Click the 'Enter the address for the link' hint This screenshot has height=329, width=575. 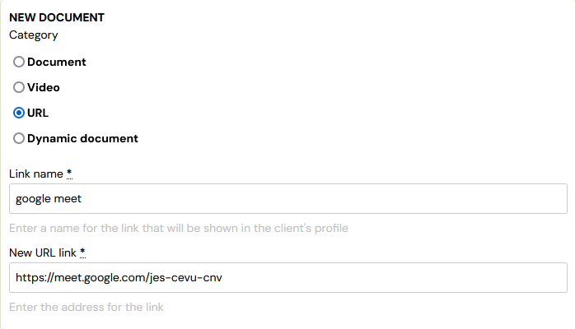[x=86, y=307]
